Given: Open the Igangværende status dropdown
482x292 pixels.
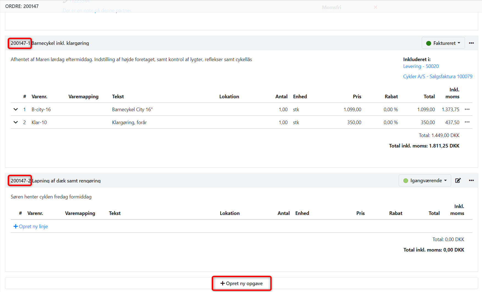Looking at the screenshot, I should (x=425, y=181).
